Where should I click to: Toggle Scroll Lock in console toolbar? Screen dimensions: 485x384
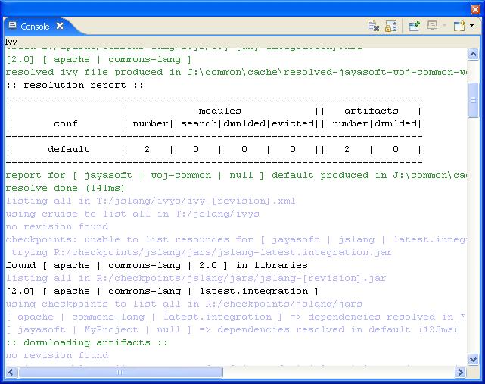[x=390, y=26]
